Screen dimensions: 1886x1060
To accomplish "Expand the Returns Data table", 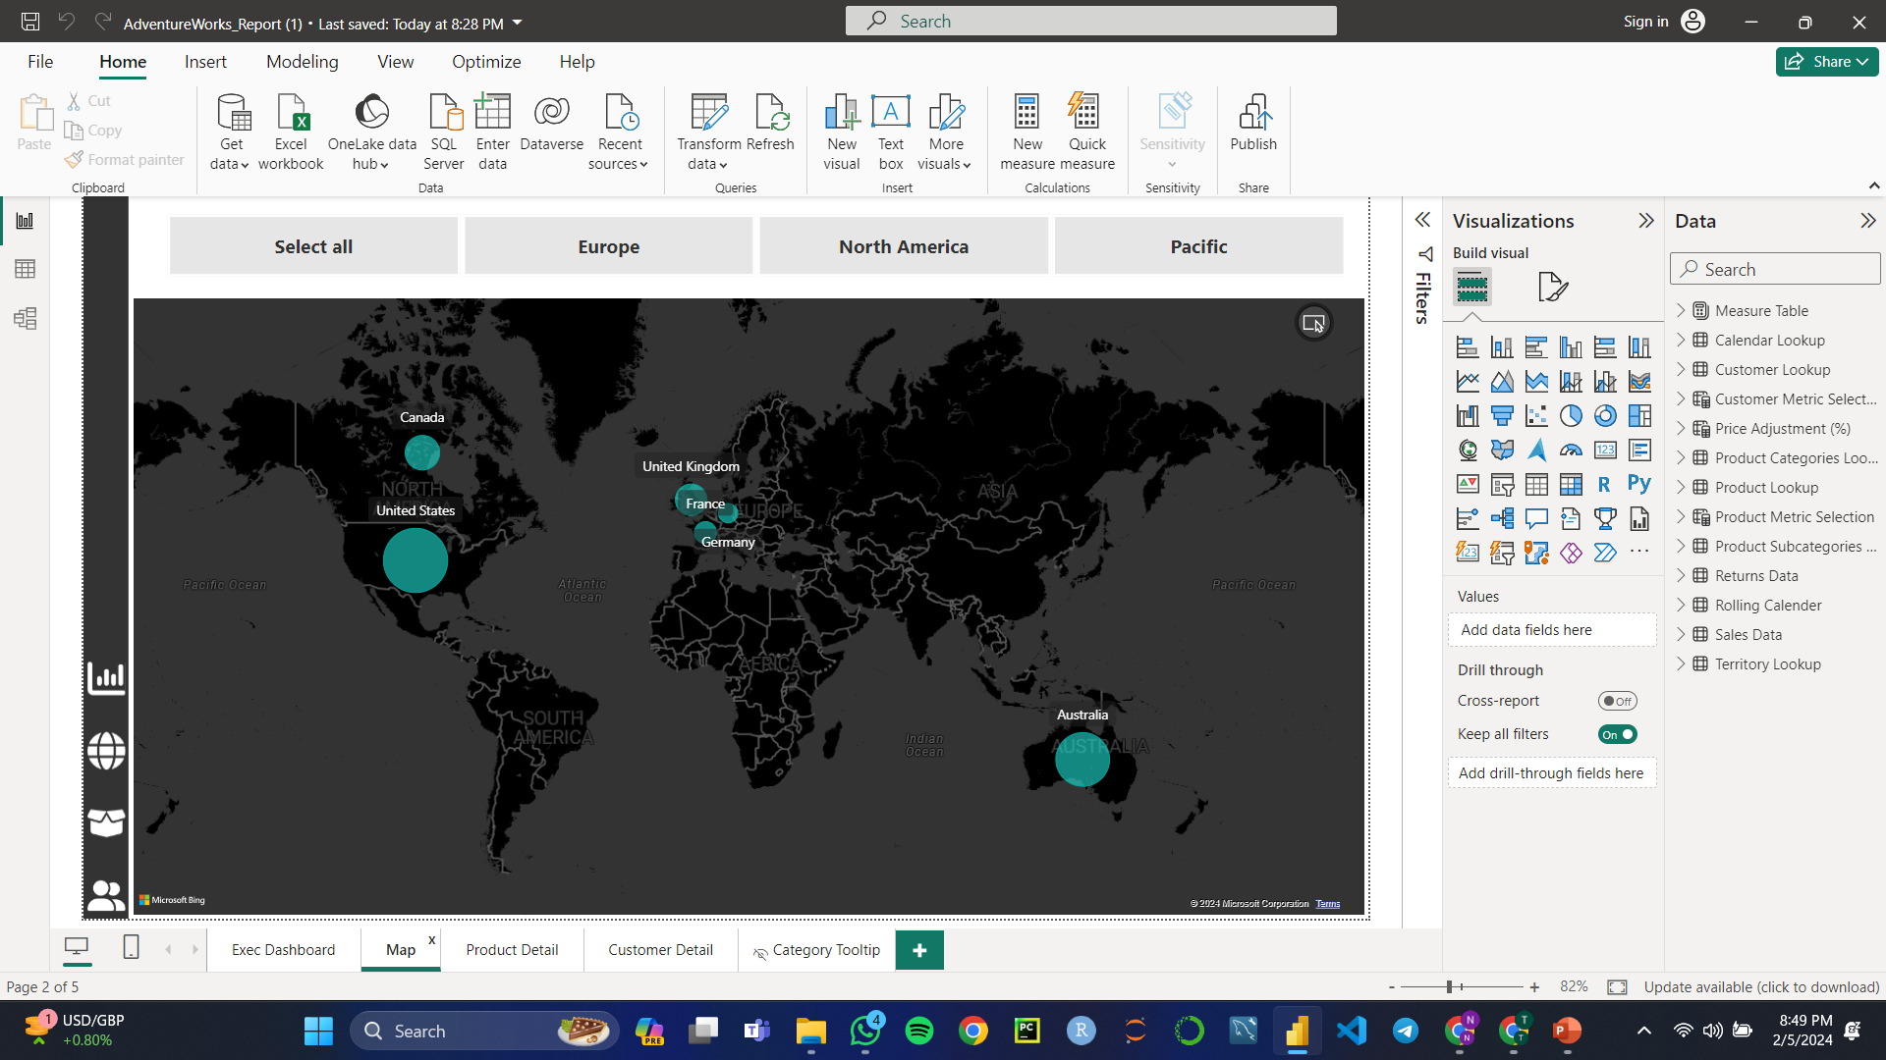I will pos(1681,575).
